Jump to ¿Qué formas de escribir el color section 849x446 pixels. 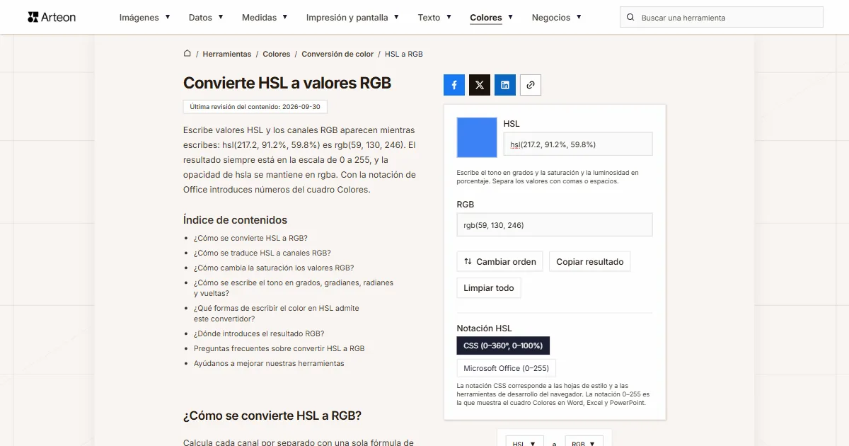277,314
